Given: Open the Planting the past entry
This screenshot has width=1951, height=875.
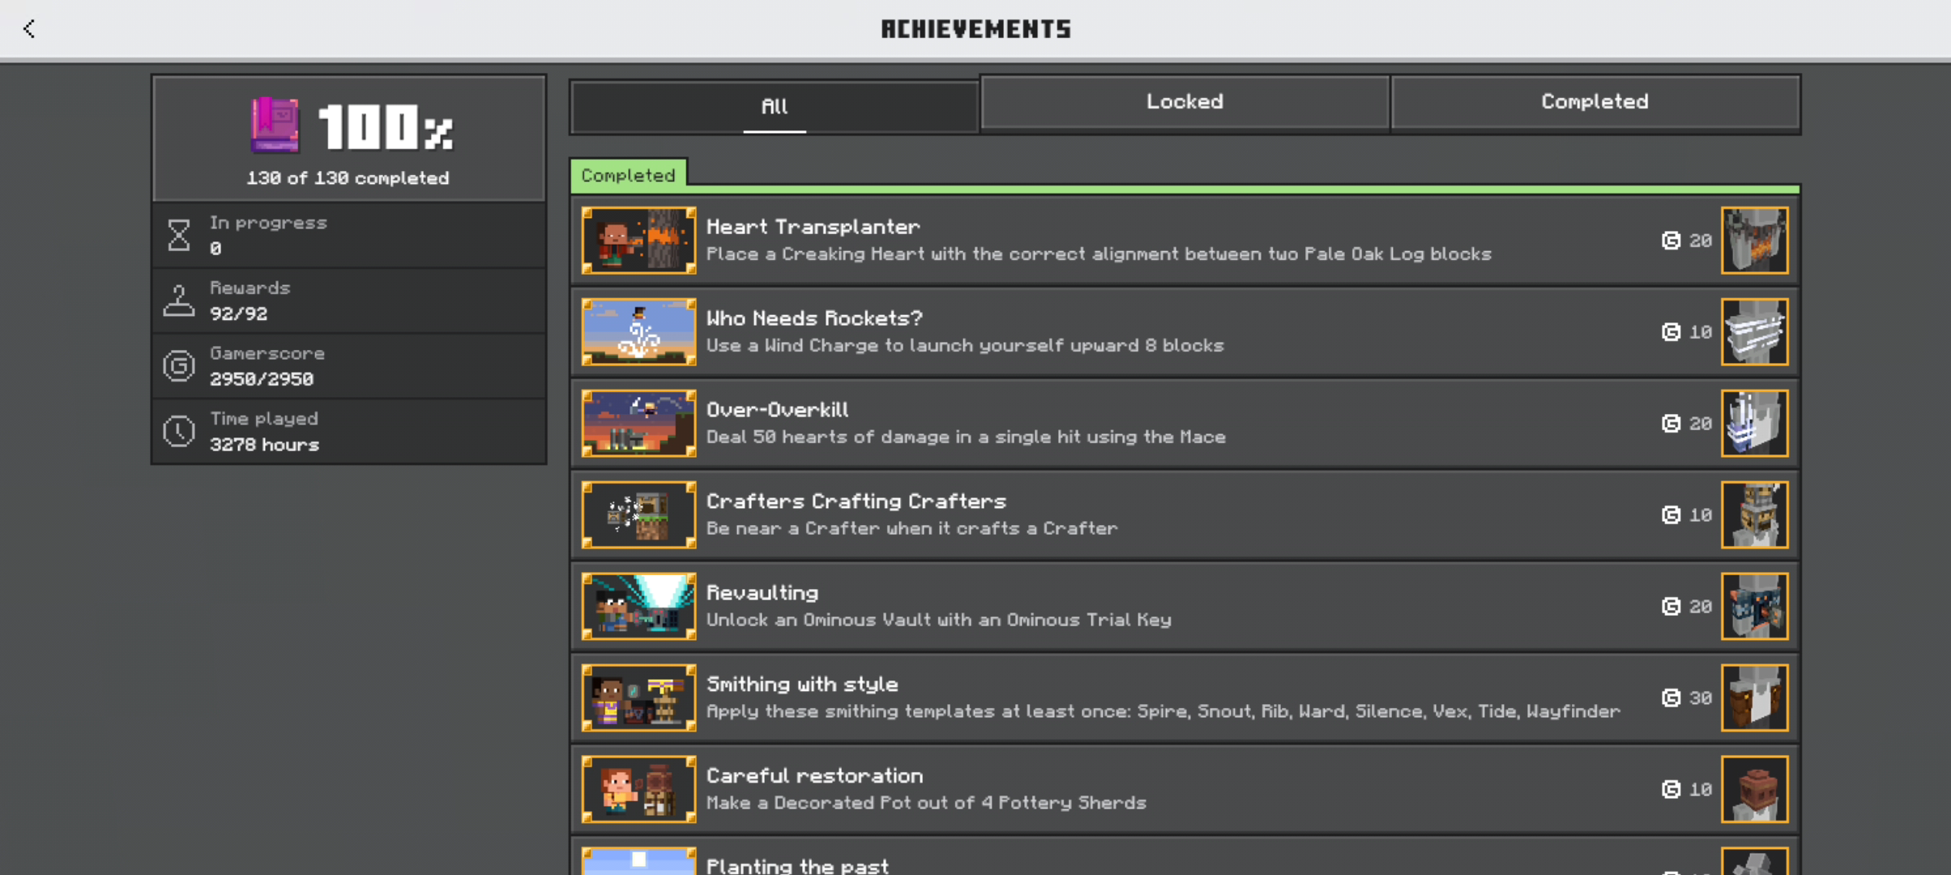Looking at the screenshot, I should [x=1185, y=856].
